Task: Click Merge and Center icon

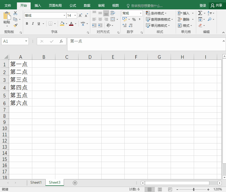Action: click(x=113, y=19)
